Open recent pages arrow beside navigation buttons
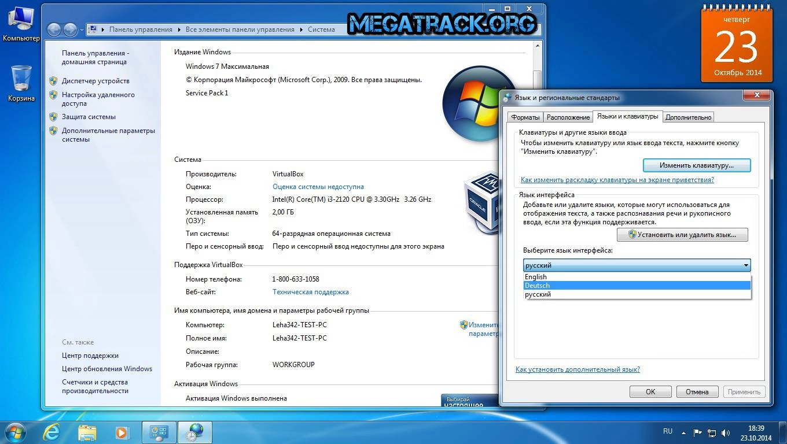This screenshot has height=444, width=787. (82, 29)
